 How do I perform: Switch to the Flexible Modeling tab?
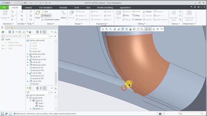coord(105,8)
